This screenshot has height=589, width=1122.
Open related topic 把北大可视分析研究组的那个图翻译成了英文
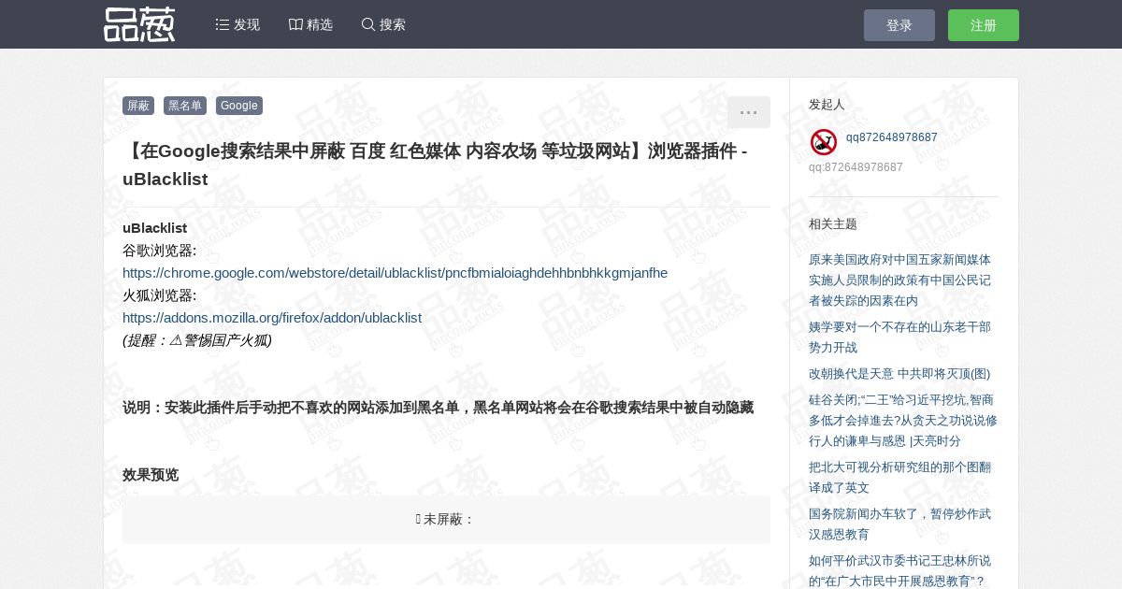[900, 477]
